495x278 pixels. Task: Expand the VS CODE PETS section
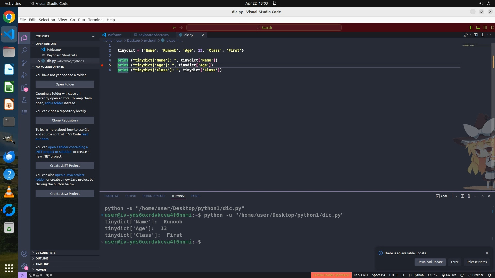tap(45, 253)
